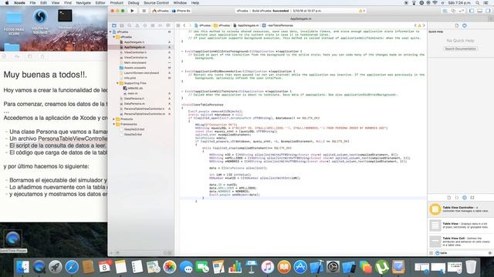Open the Debug navigator icon
The image size is (494, 277).
pos(153,25)
